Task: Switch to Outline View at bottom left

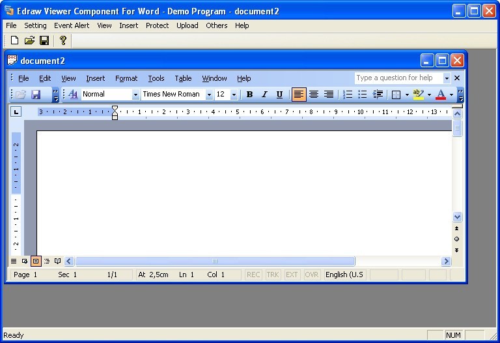Action: (47, 261)
